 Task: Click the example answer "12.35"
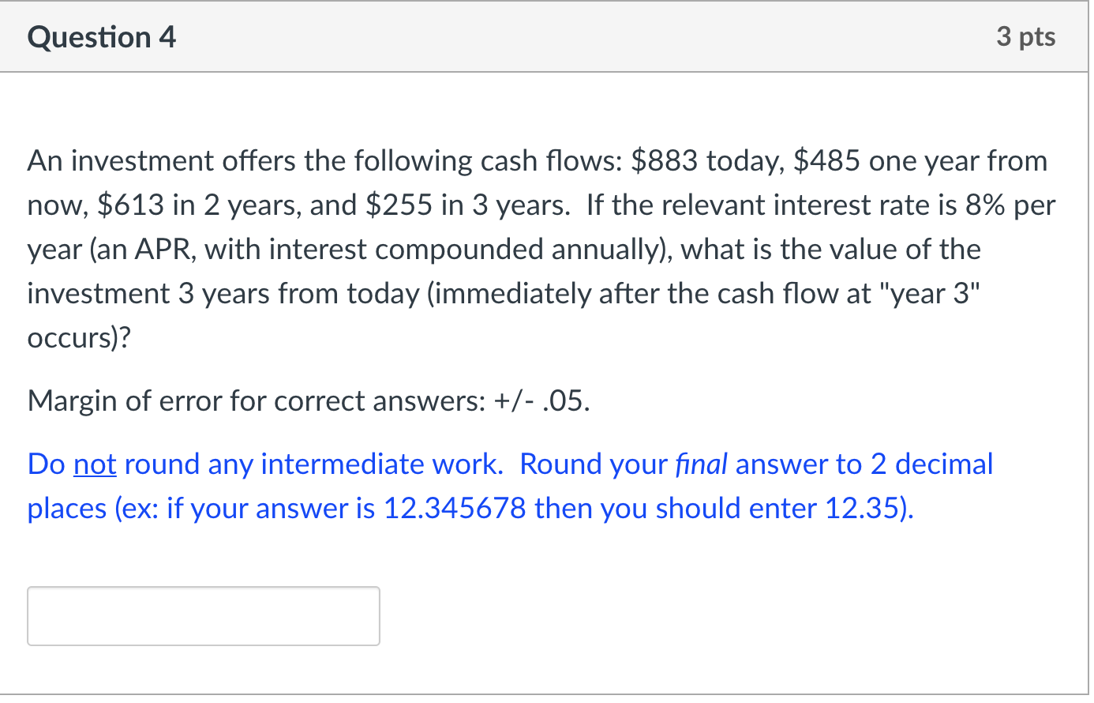pos(864,509)
